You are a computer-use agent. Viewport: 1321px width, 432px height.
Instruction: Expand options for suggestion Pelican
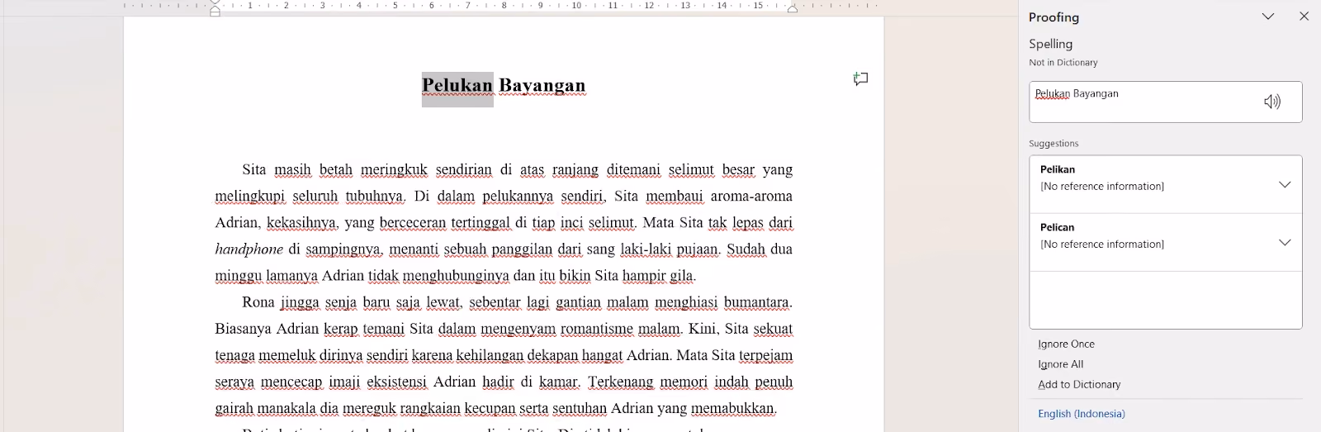coord(1285,242)
